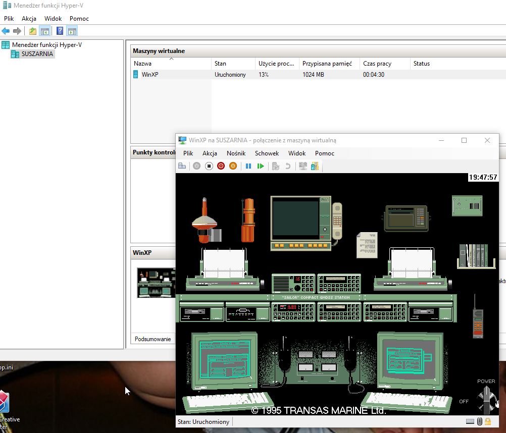Viewport: 506px width, 433px height.
Task: Turn off the VM with the black stop icon
Action: (209, 166)
